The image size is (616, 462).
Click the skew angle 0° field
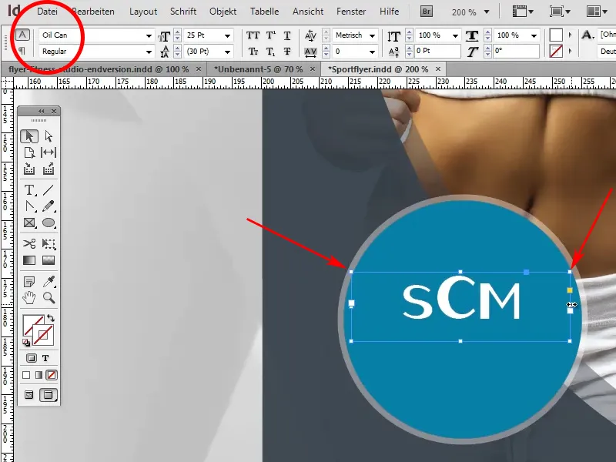(x=516, y=51)
